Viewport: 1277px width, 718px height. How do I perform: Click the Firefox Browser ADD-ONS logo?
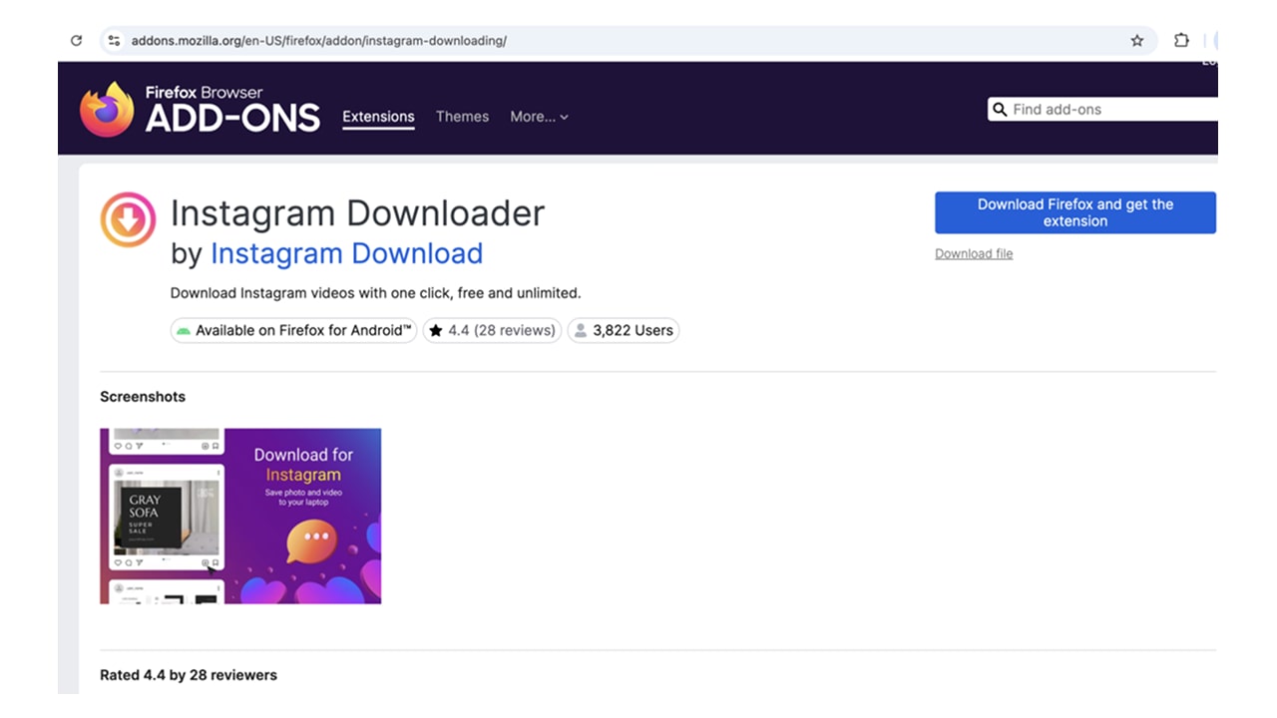(201, 109)
